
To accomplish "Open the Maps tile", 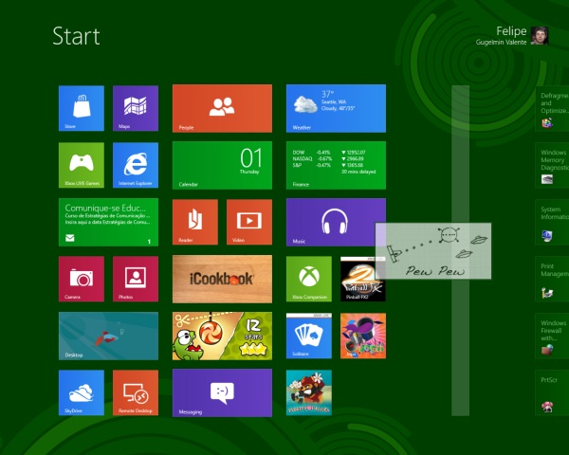I will pos(136,108).
